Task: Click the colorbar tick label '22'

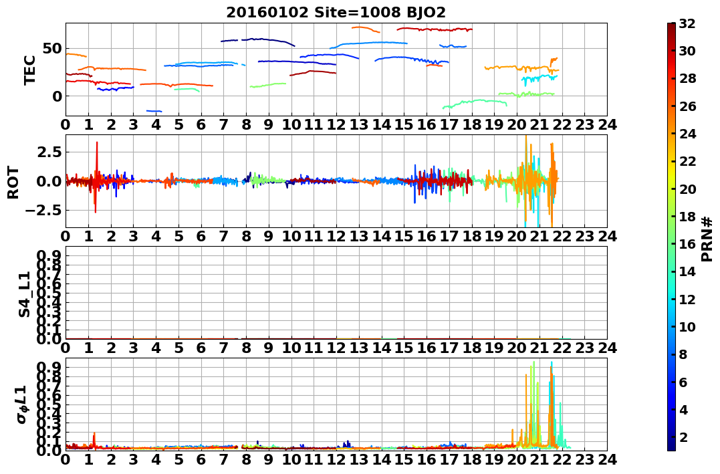Action: pyautogui.click(x=687, y=161)
